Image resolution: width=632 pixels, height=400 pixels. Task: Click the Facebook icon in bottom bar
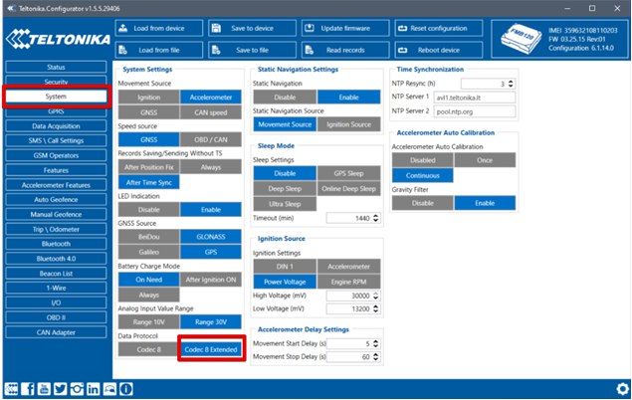tap(28, 389)
